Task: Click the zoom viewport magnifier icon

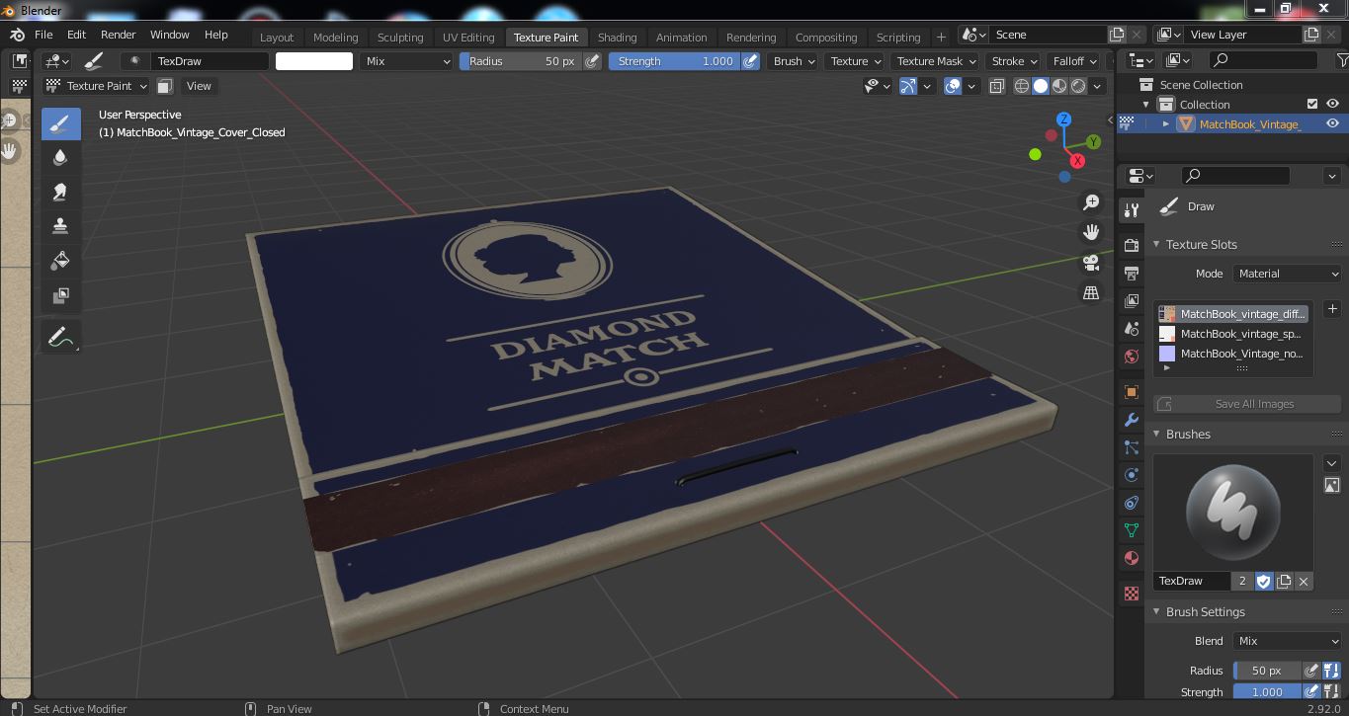Action: (1091, 202)
